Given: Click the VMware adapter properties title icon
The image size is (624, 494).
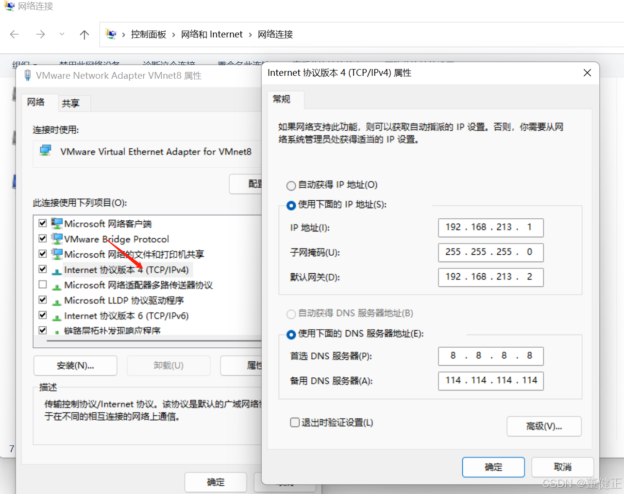Looking at the screenshot, I should click(28, 75).
